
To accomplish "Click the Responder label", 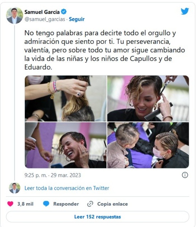I will point(66,204).
